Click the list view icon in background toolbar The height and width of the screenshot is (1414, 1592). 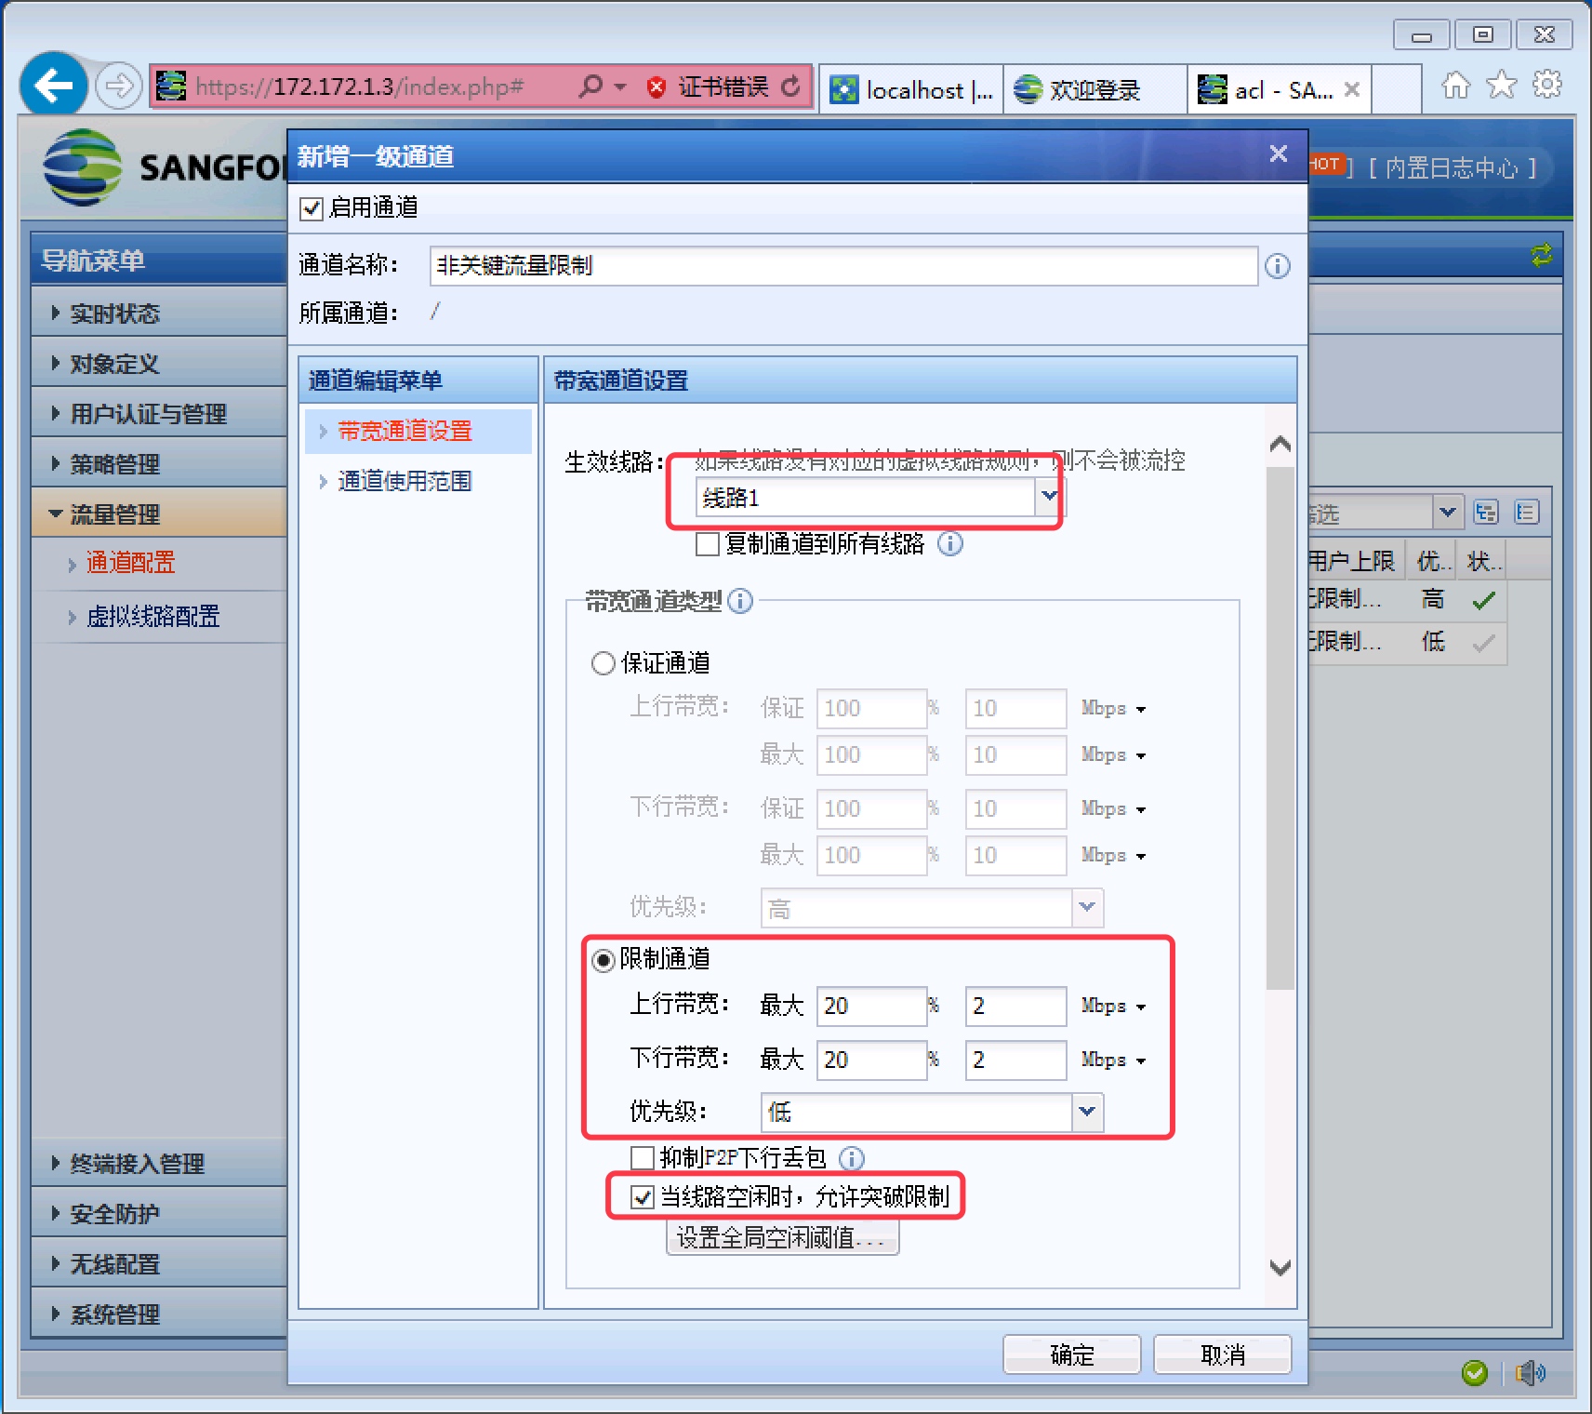coord(1527,513)
